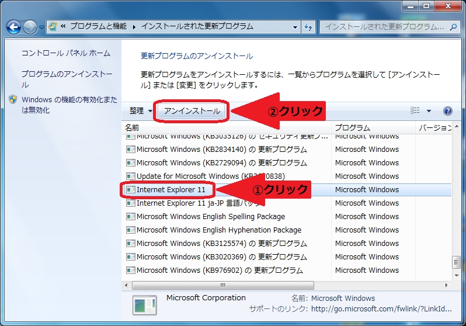
Task: Click the magnifier search icon
Action: 454,27
